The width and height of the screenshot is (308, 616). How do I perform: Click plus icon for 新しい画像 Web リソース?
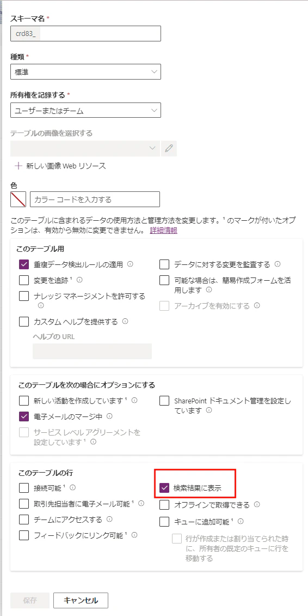tap(18, 166)
